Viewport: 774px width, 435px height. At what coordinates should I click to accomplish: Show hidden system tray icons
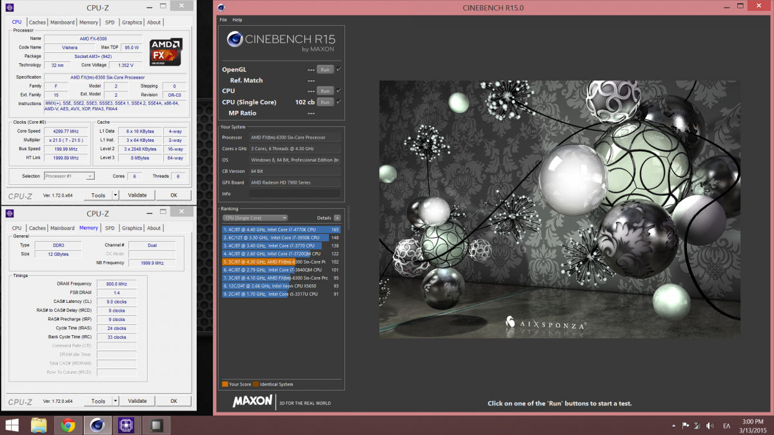pyautogui.click(x=675, y=425)
